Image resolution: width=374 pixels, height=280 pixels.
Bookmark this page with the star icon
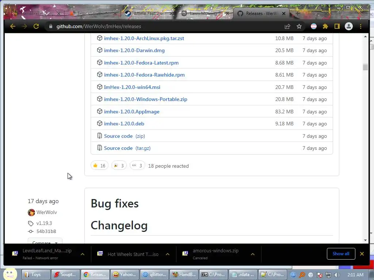299,26
